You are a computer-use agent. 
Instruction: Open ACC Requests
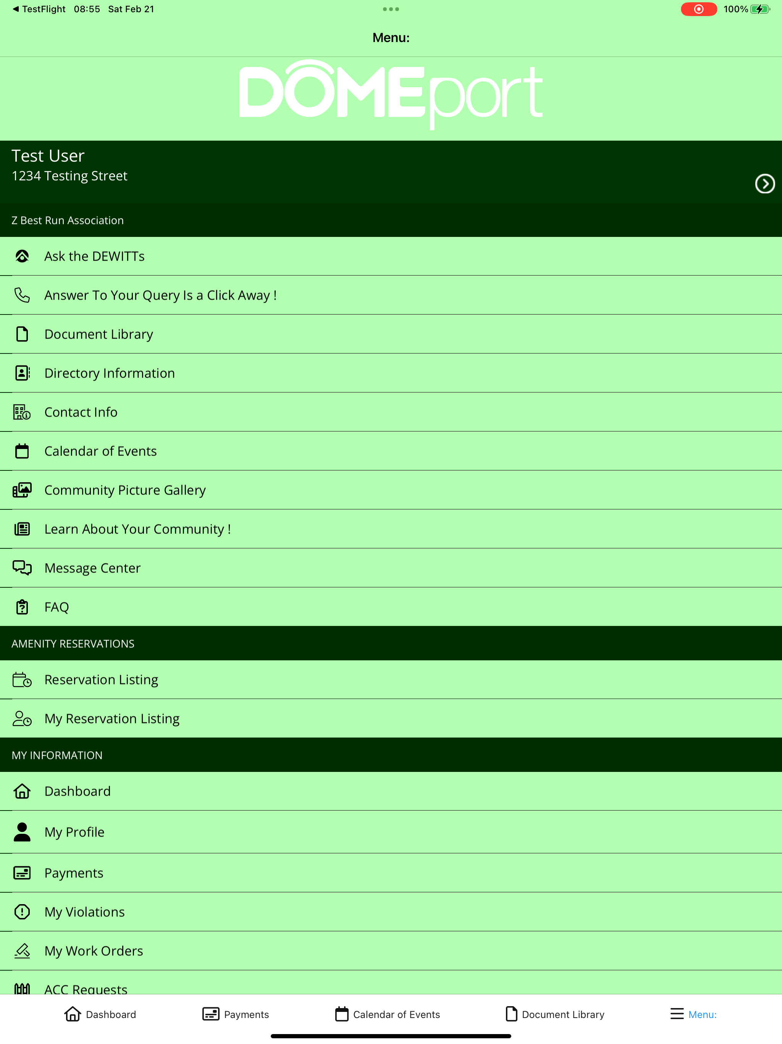391,982
